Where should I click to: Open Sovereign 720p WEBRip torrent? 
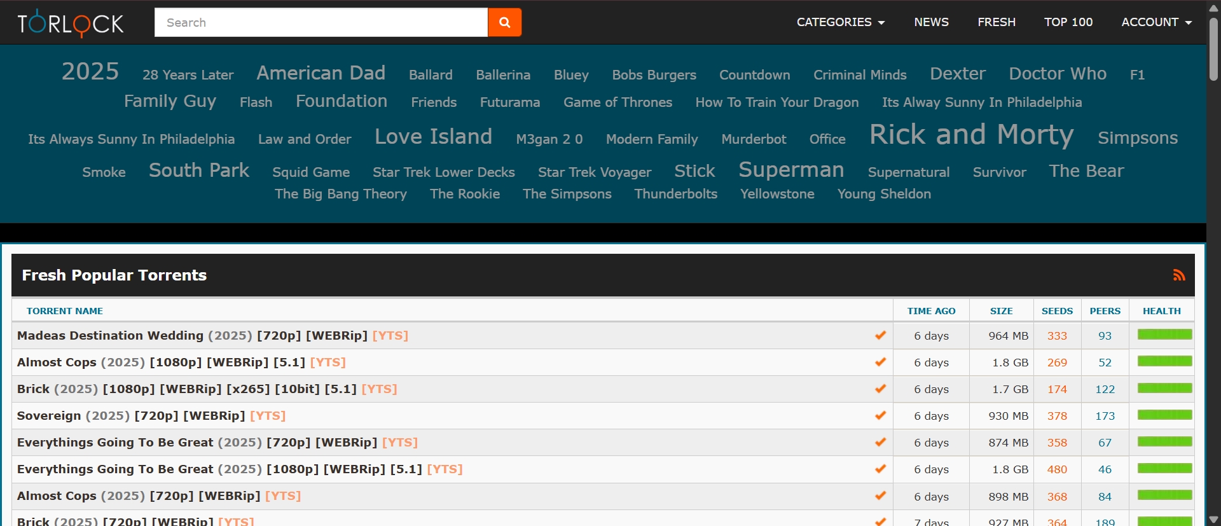click(151, 415)
